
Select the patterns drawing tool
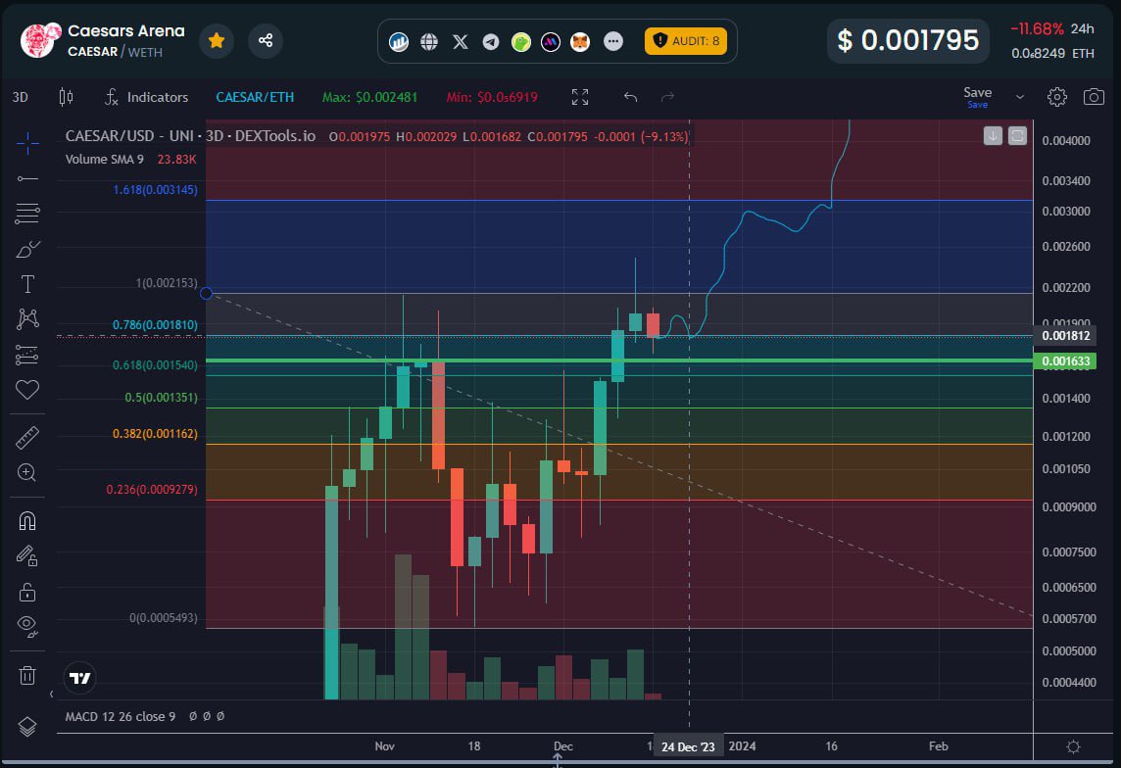(x=27, y=318)
